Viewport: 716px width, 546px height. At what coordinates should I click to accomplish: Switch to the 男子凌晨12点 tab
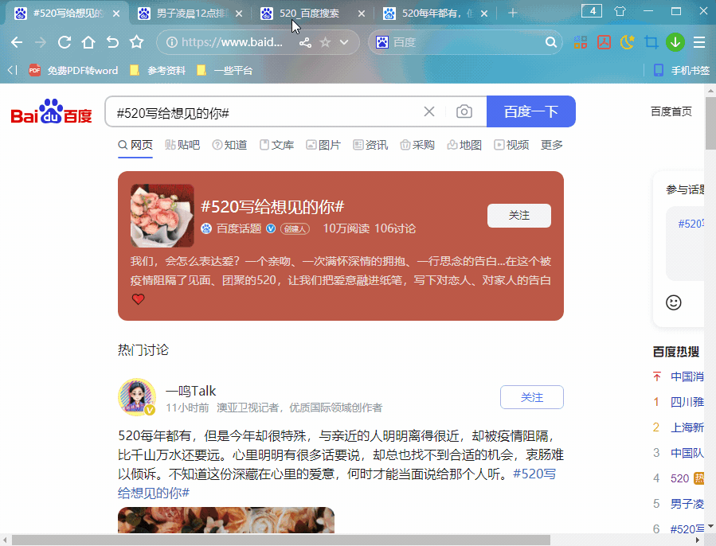(191, 14)
